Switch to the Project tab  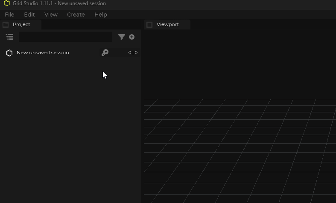click(21, 24)
